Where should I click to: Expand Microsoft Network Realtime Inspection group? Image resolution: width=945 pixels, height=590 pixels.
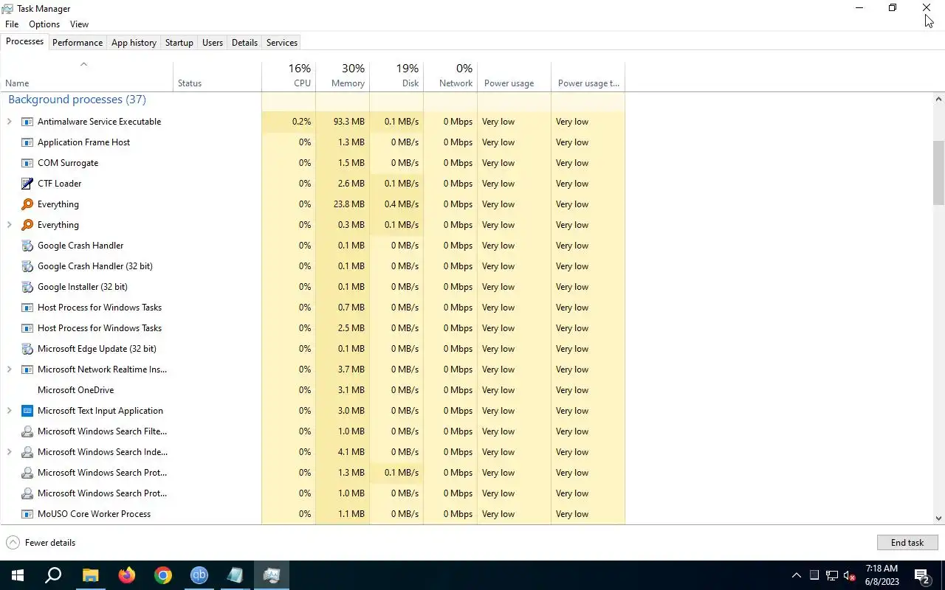coord(10,369)
